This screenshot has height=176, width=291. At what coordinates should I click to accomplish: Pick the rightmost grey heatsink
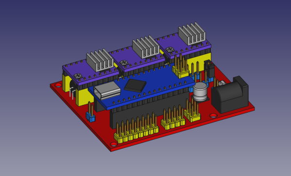click(x=192, y=34)
